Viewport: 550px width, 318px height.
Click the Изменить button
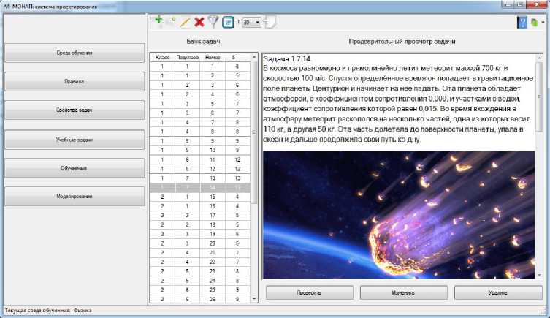(404, 292)
